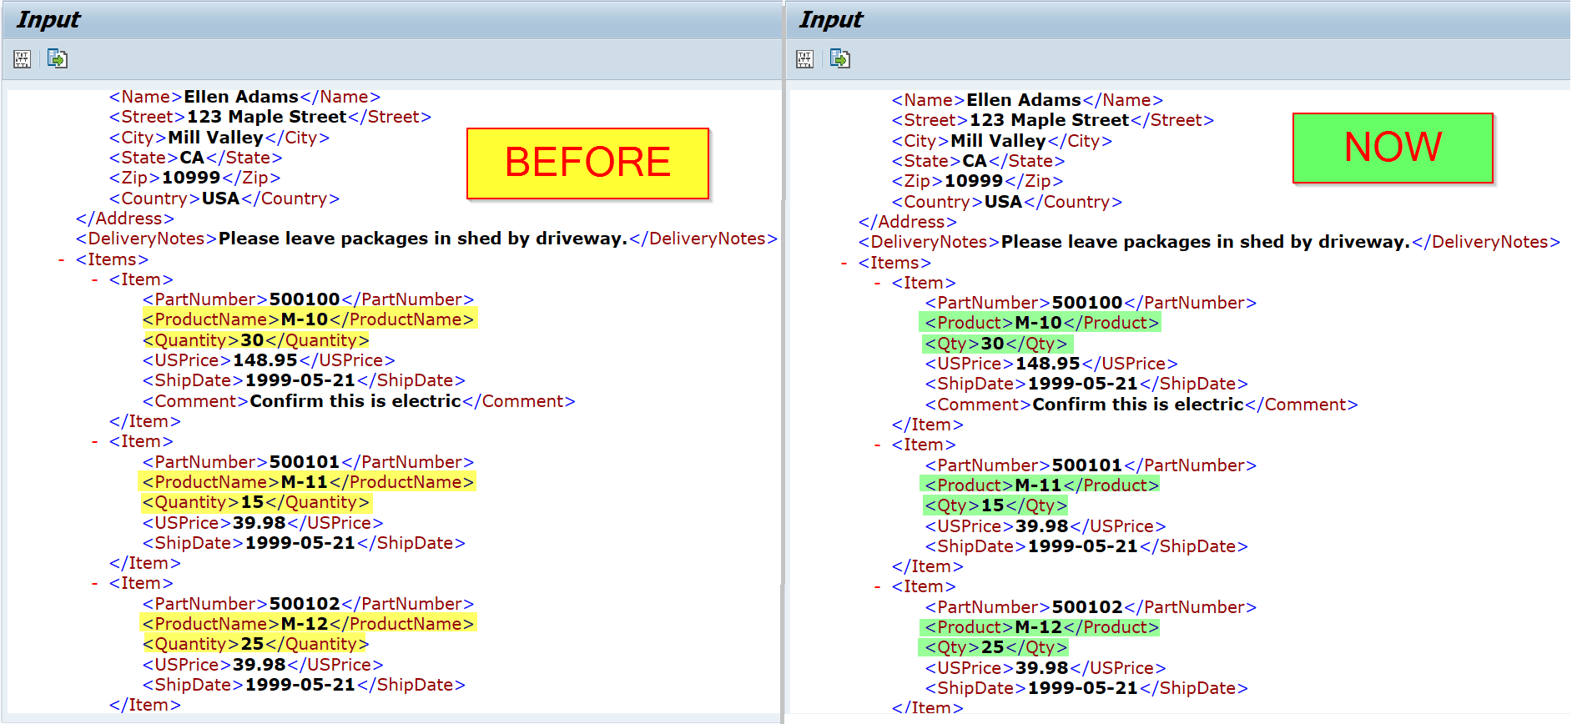The width and height of the screenshot is (1572, 724).
Task: Collapse the Items node in the BEFORE panel
Action: click(62, 260)
